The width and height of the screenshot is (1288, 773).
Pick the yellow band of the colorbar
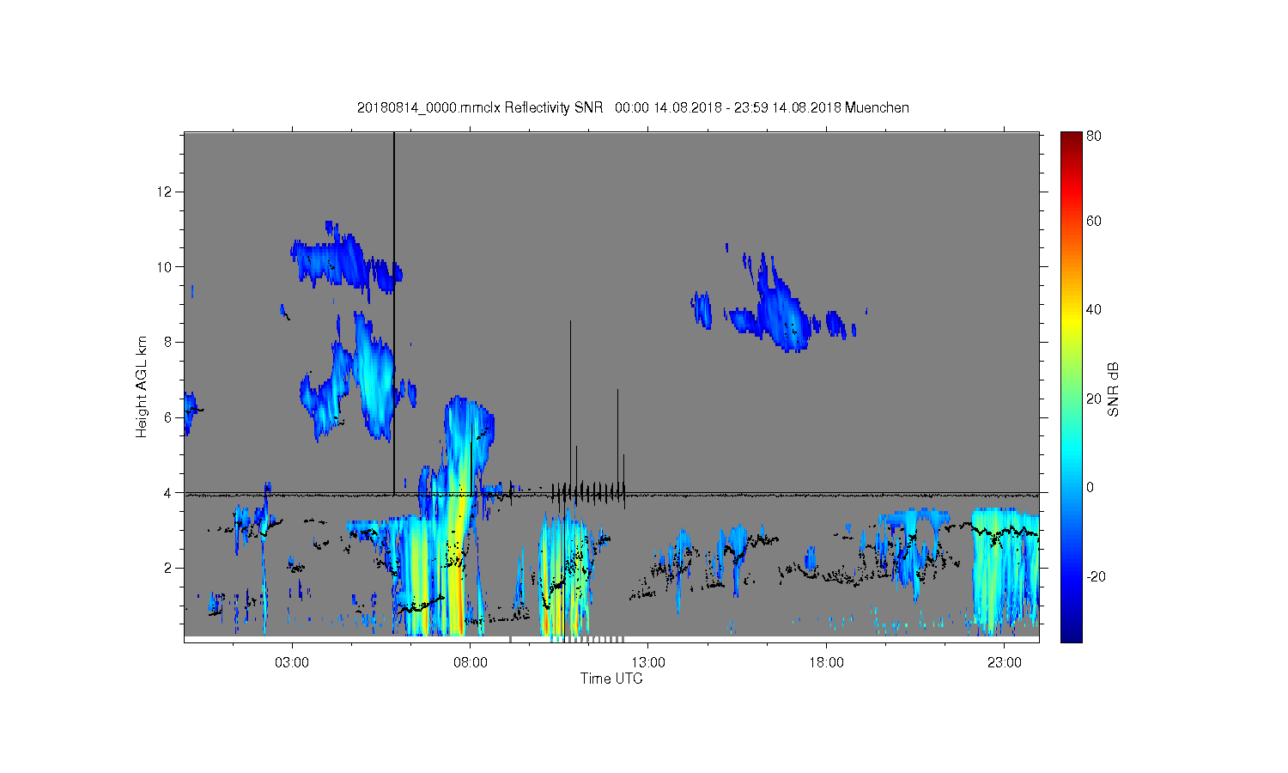[x=1071, y=321]
